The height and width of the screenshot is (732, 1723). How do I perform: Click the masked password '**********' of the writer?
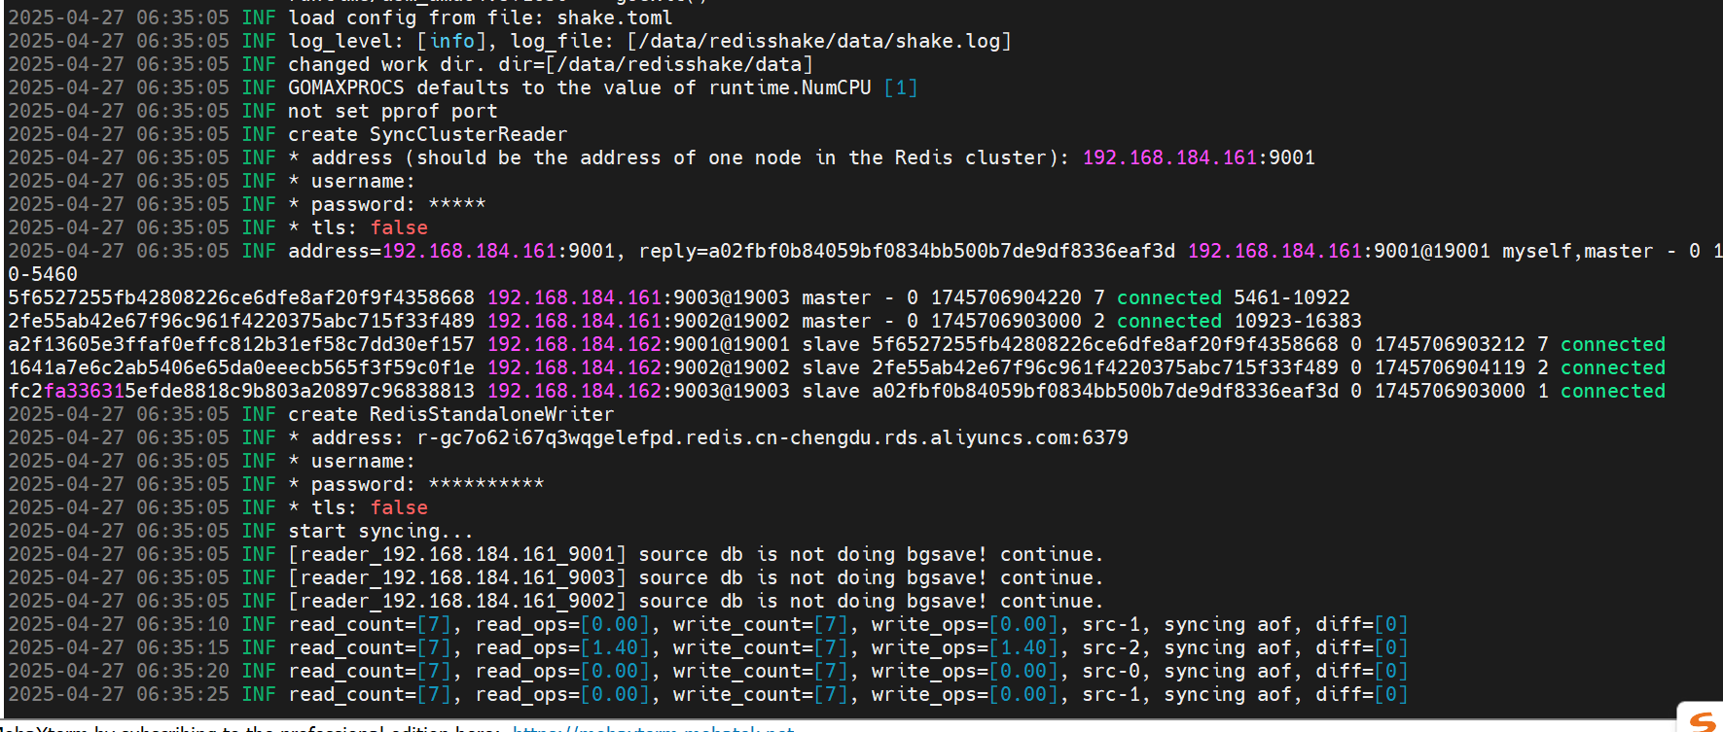(485, 484)
